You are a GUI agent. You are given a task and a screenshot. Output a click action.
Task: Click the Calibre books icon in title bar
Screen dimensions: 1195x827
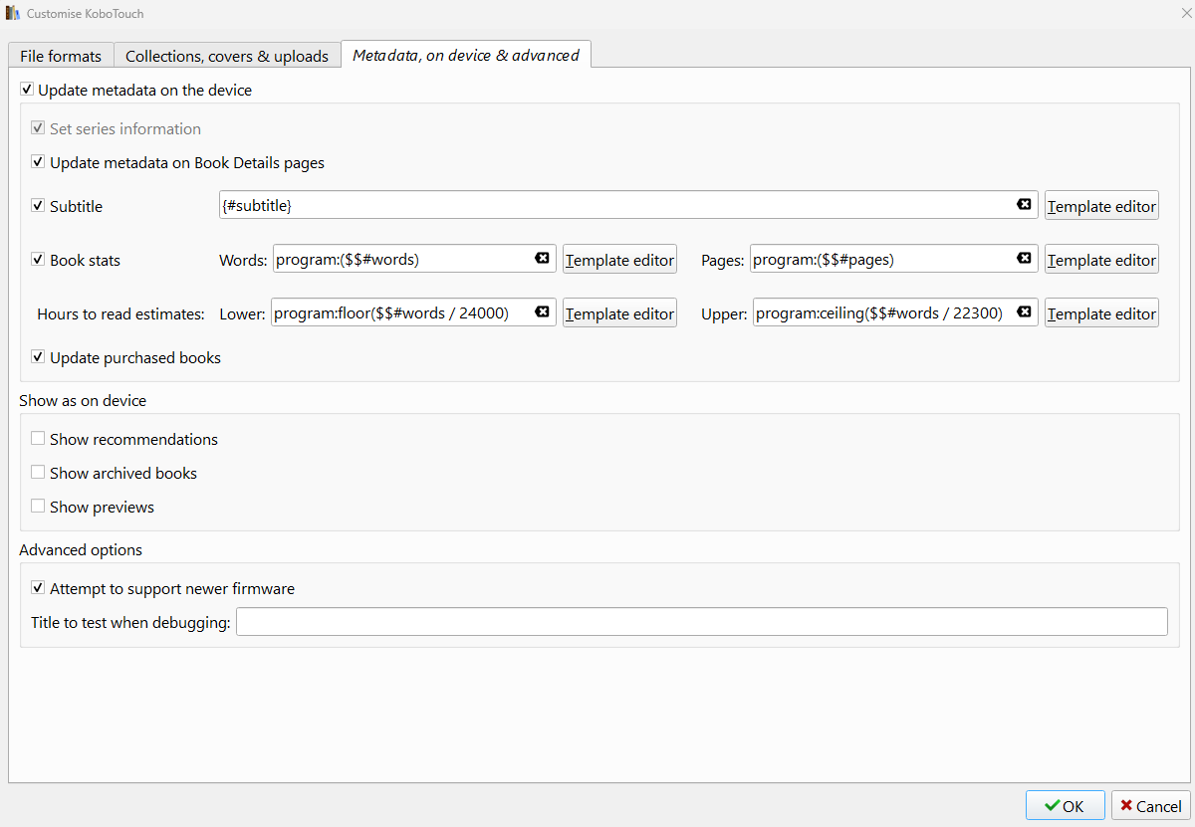click(13, 14)
